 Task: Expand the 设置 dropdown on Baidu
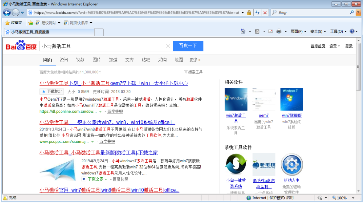[335, 46]
